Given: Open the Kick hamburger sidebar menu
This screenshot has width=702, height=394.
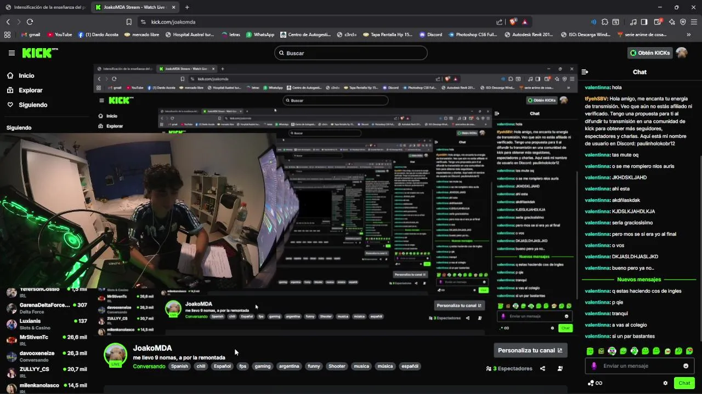Looking at the screenshot, I should click(12, 53).
